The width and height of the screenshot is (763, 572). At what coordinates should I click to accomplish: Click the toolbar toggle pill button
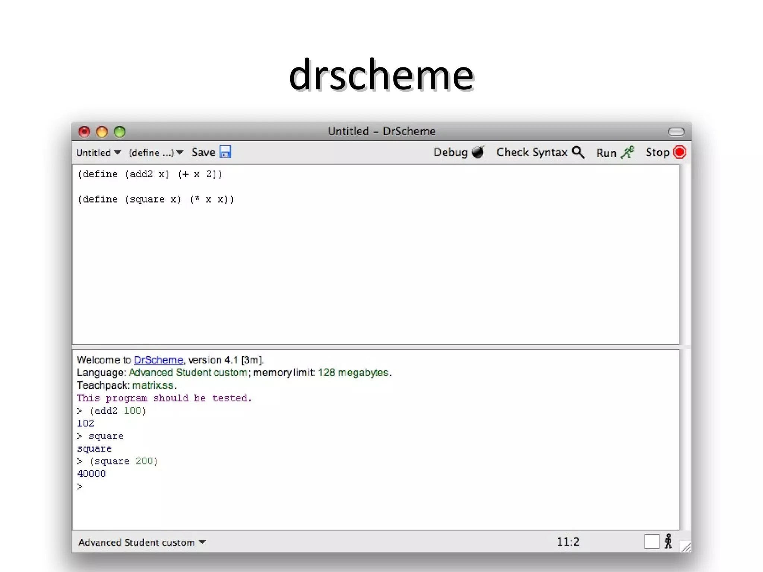click(676, 131)
